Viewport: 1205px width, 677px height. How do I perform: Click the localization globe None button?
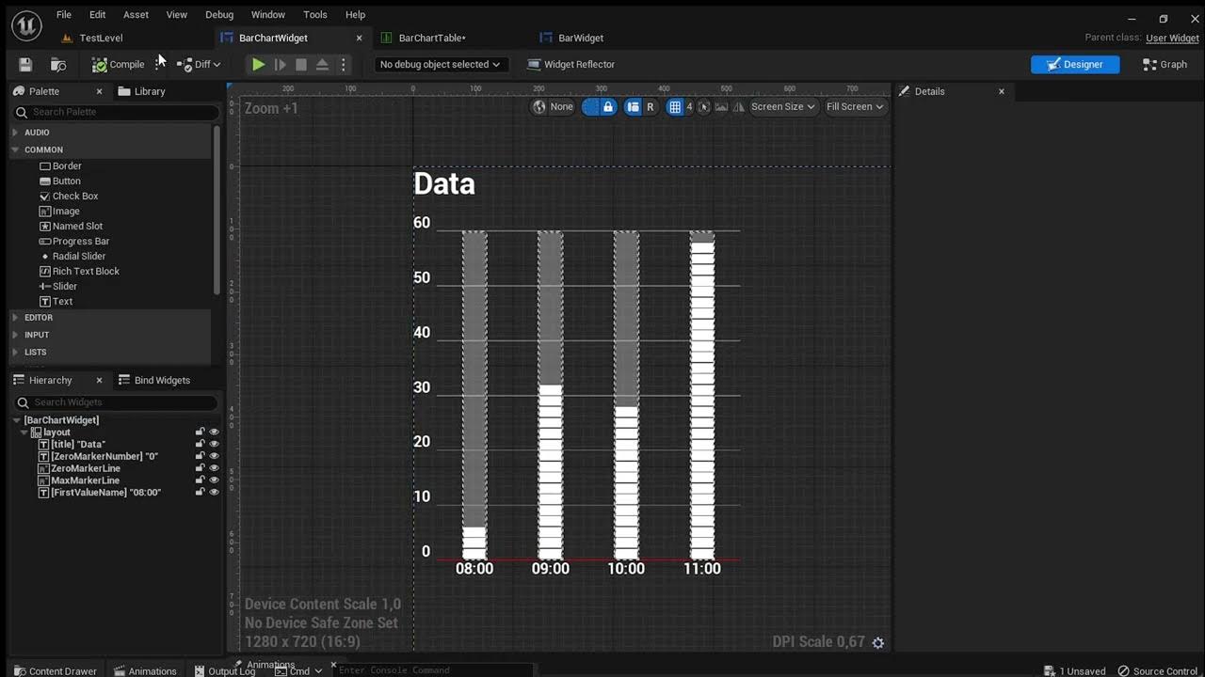[x=553, y=106]
